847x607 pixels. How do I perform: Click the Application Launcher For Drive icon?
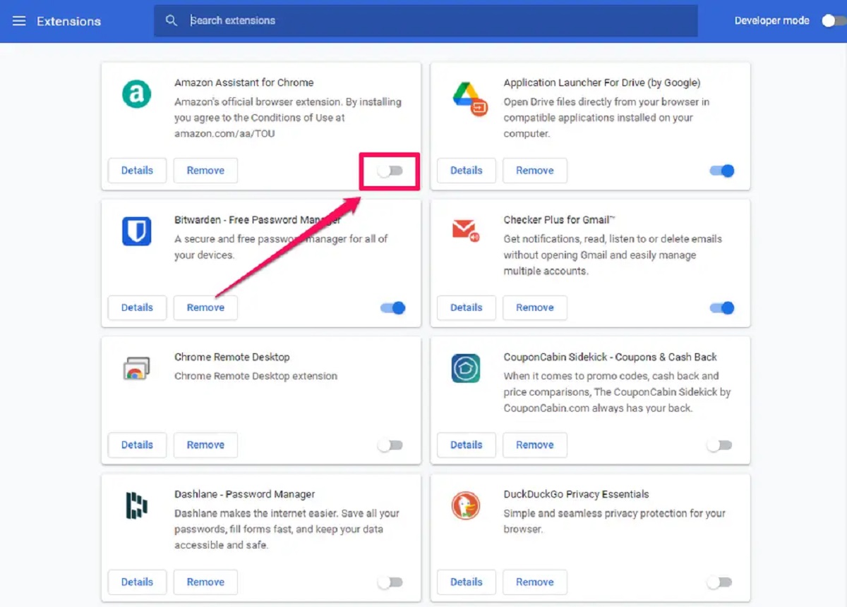tap(469, 98)
